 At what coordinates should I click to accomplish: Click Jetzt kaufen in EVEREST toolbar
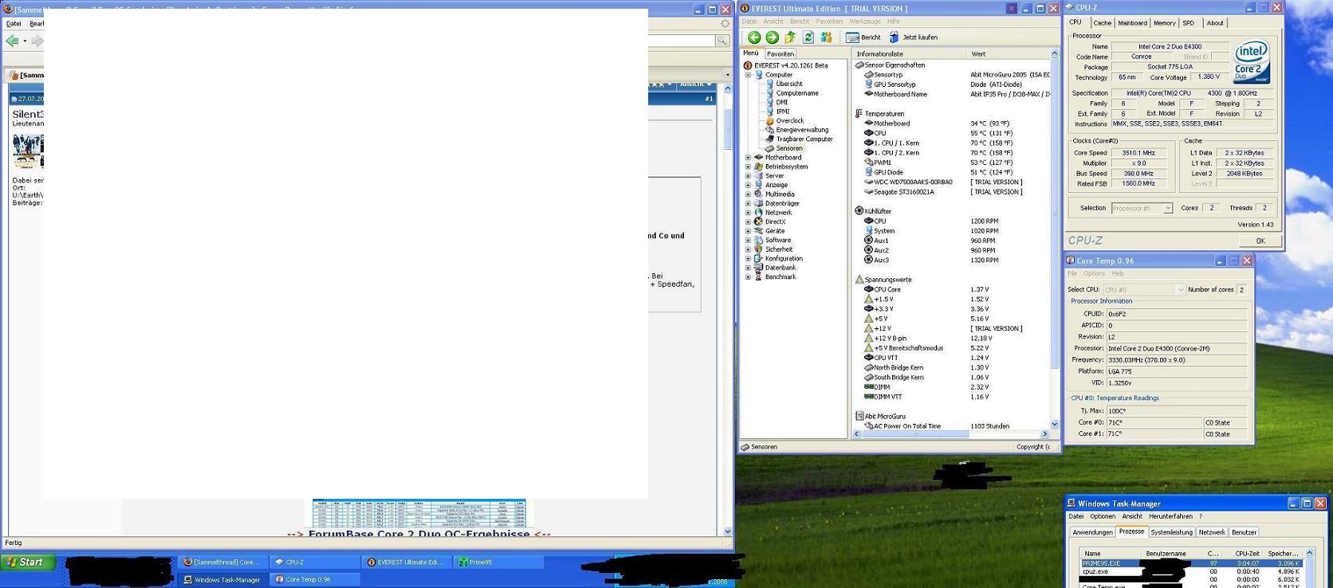click(x=914, y=37)
